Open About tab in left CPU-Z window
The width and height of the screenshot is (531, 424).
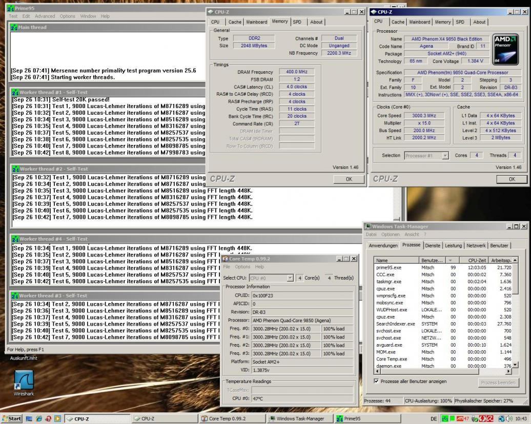pos(316,22)
